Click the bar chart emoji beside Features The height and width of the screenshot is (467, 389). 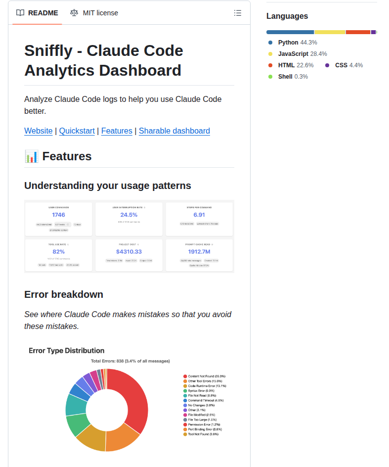pyautogui.click(x=31, y=156)
